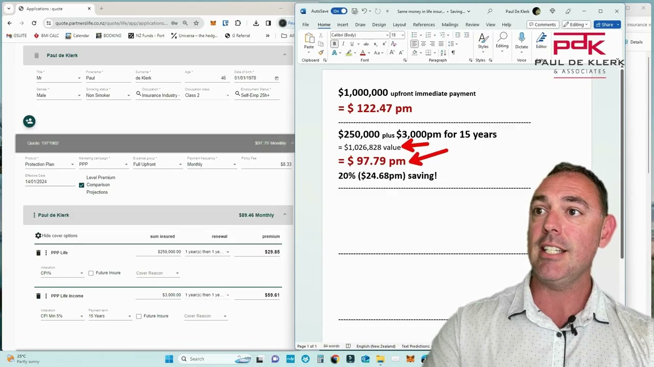Align text left in Word
Screen dimensions: 654x367
[x=414, y=44]
